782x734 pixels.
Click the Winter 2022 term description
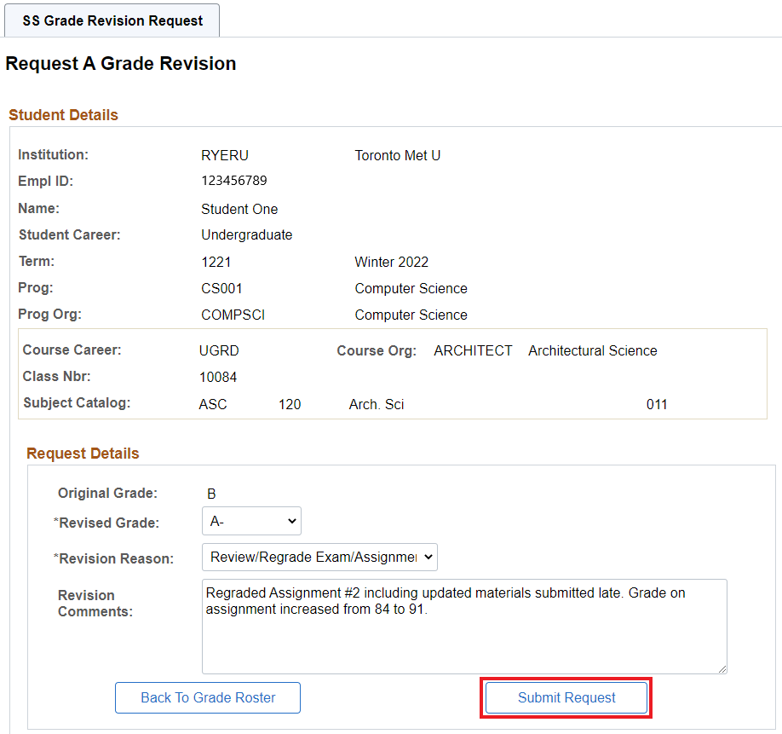(x=392, y=262)
